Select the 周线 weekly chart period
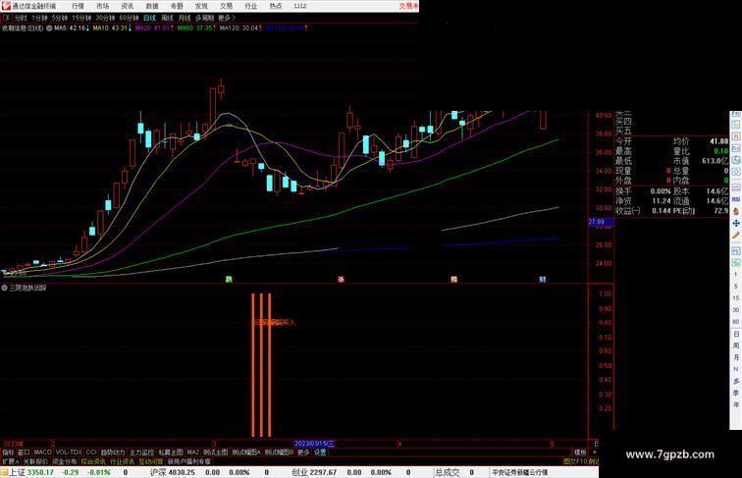This screenshot has height=478, width=742. click(x=167, y=18)
